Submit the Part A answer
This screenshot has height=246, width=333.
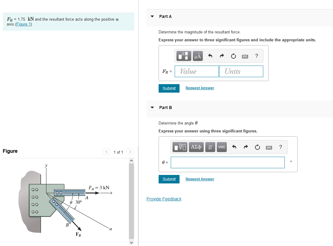pyautogui.click(x=169, y=88)
